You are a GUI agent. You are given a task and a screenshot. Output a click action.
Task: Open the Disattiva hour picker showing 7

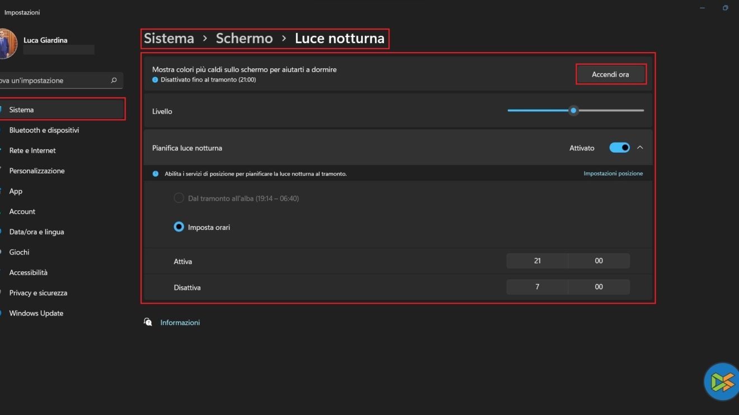point(537,287)
